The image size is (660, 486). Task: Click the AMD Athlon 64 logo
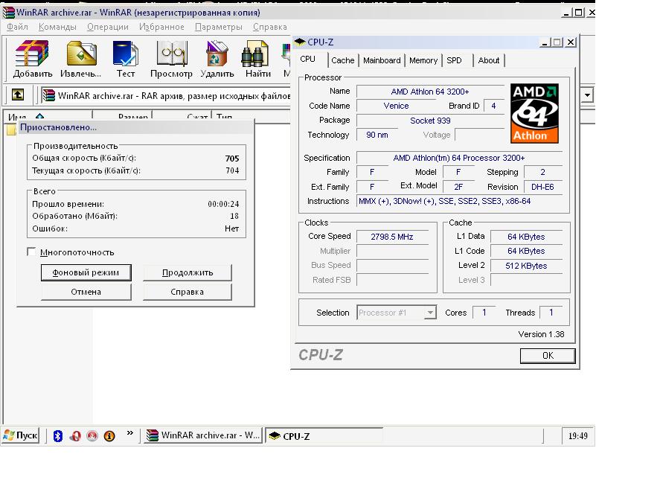pos(534,113)
